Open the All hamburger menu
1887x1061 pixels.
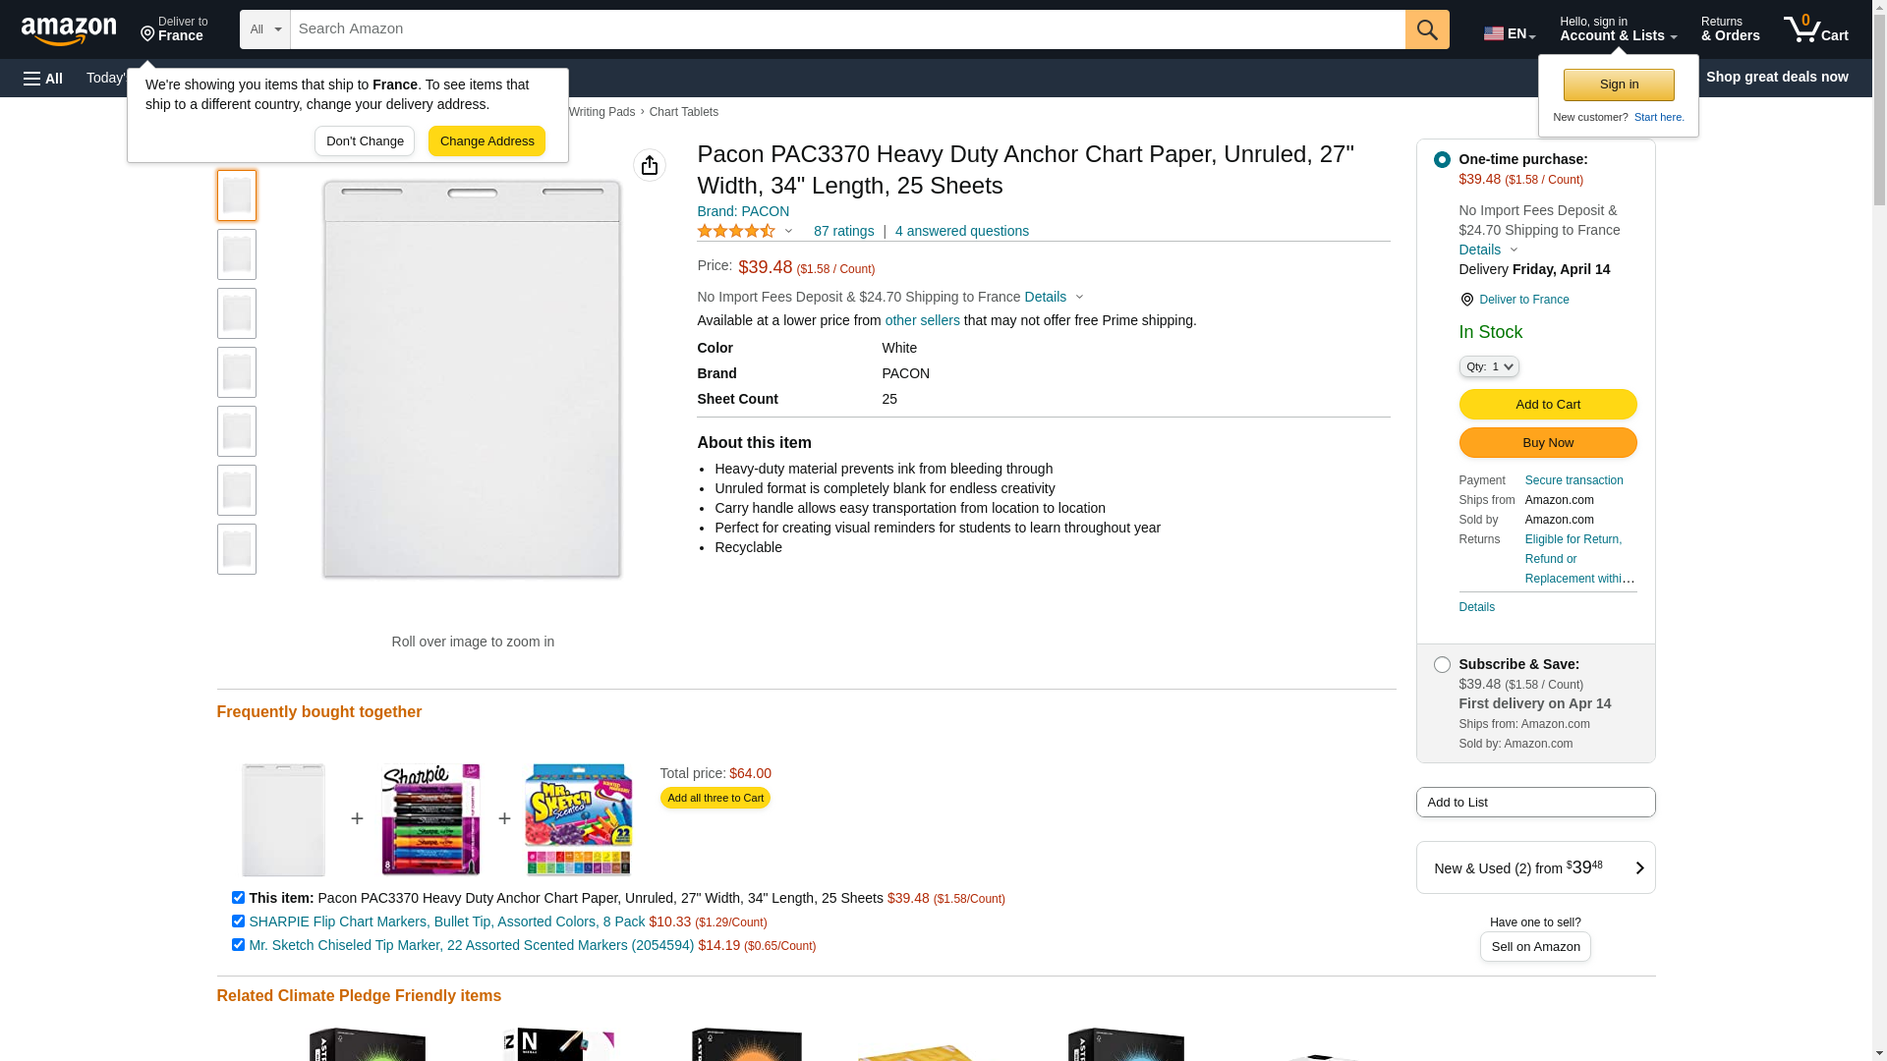point(43,78)
